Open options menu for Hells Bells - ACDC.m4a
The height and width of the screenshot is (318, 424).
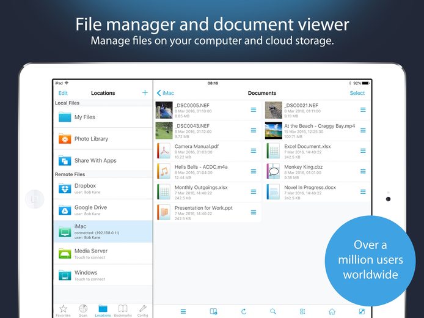[254, 171]
